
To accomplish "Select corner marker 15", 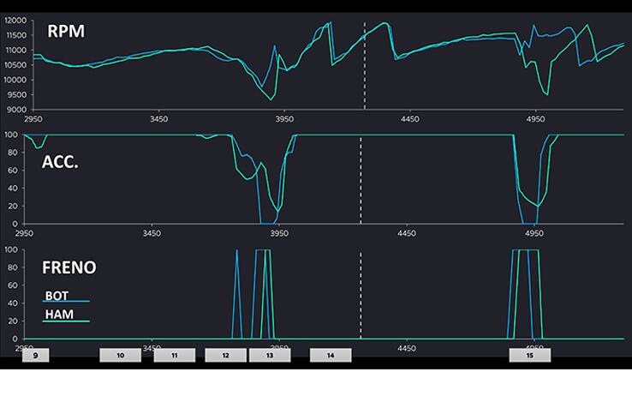I will click(529, 355).
